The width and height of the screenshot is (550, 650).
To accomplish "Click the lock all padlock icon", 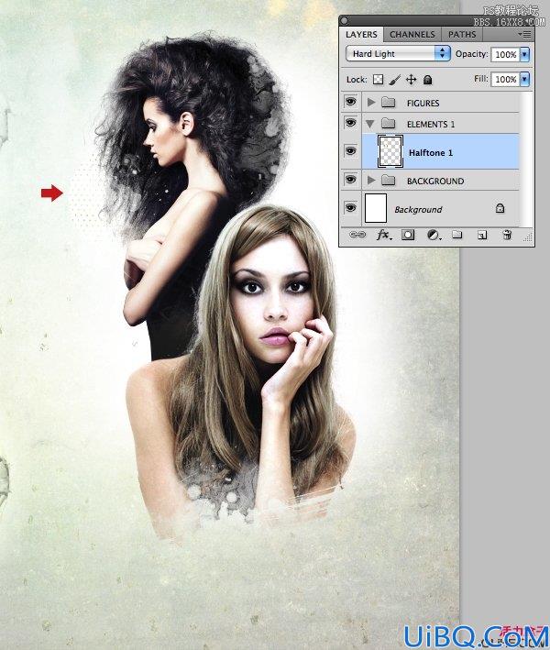I will (x=428, y=79).
